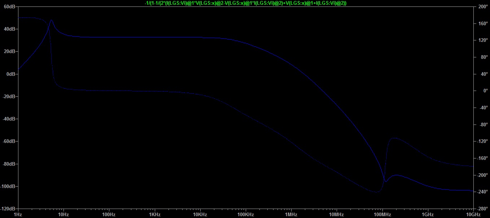Click the -40dB left axis label
490x218 pixels.
[8, 119]
